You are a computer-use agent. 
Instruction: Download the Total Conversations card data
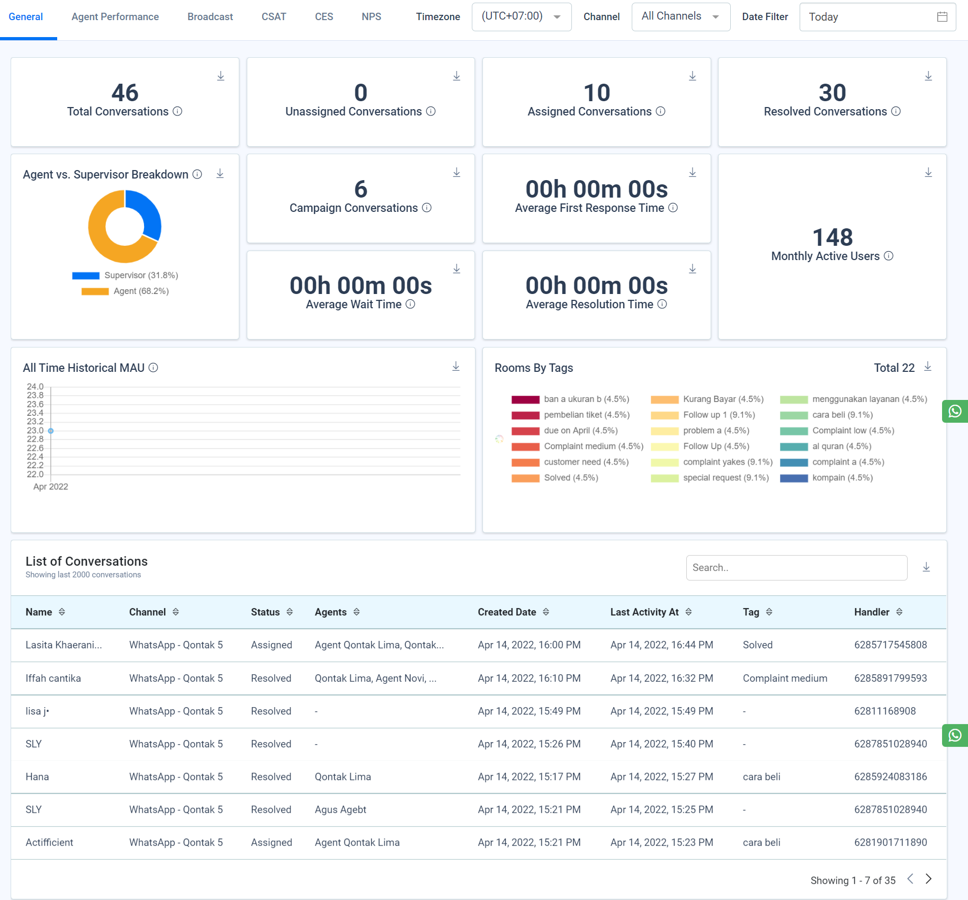click(220, 76)
